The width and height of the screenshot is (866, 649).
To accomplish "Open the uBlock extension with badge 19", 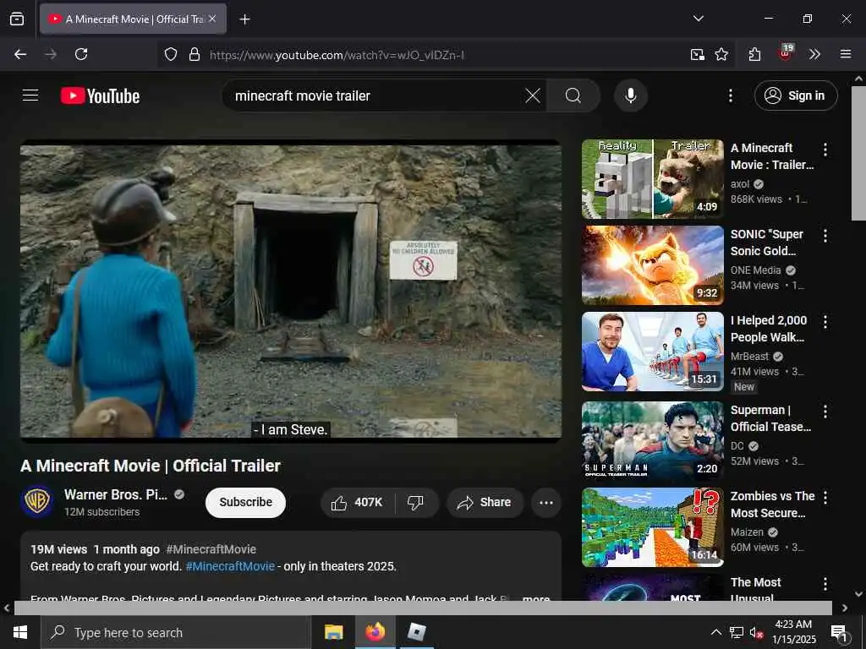I will (785, 53).
